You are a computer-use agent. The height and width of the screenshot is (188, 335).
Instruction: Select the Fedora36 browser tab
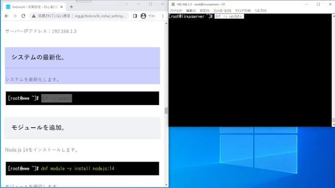point(34,7)
